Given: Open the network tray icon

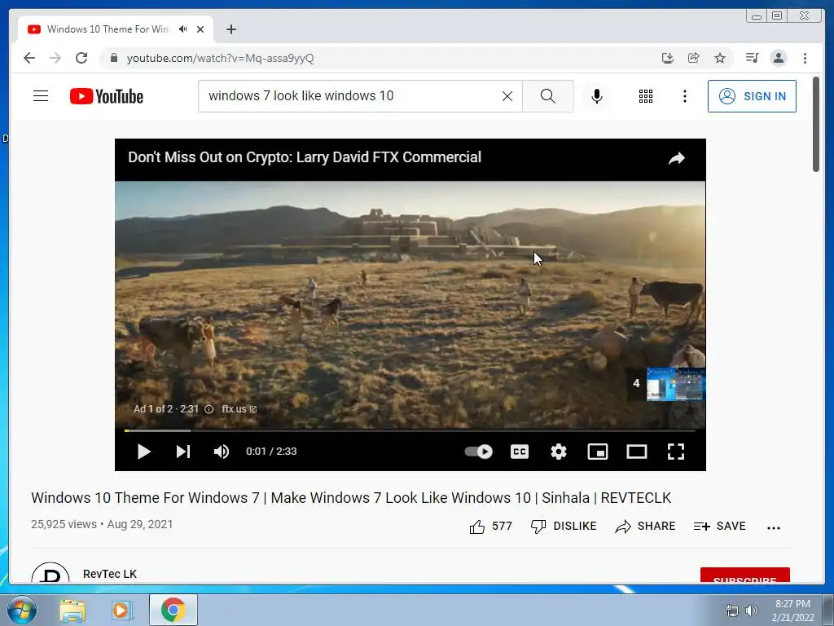Looking at the screenshot, I should pos(732,611).
